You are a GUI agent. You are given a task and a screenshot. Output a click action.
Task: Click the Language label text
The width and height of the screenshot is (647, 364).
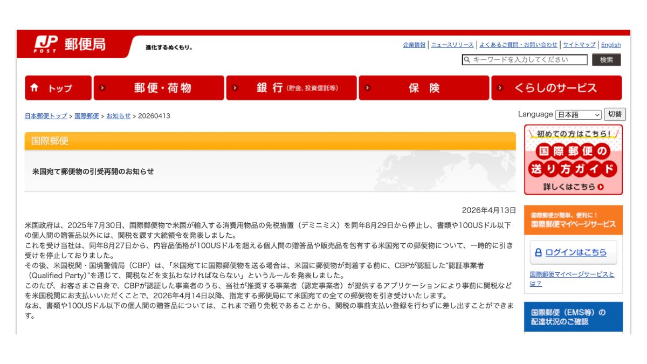point(535,114)
